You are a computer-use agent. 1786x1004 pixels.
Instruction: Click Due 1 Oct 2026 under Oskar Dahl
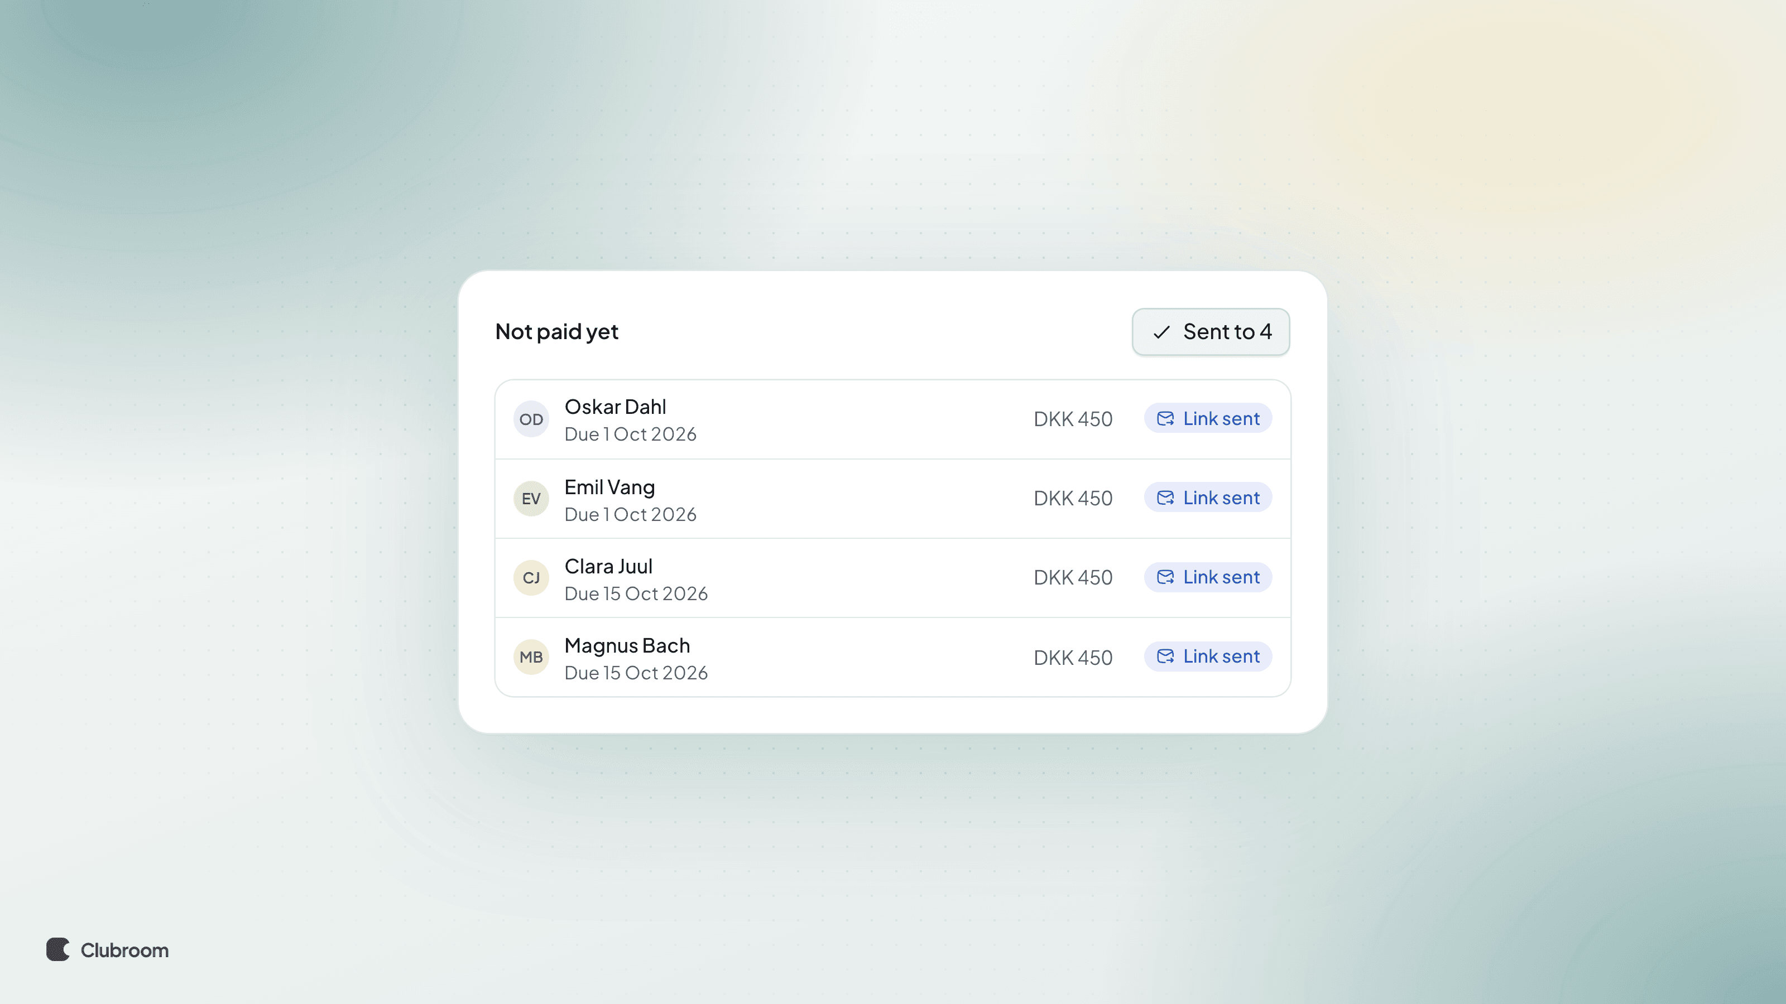[x=630, y=435]
